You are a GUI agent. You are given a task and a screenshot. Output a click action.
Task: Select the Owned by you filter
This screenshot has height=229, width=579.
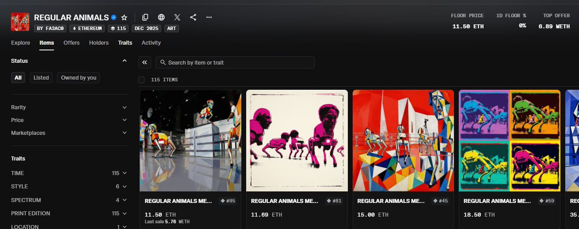coord(79,78)
